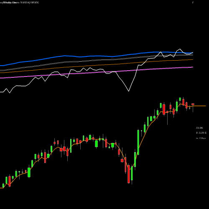The image size is (209, 209).
Task: Click the last red candle on the right
Action: click(x=193, y=104)
